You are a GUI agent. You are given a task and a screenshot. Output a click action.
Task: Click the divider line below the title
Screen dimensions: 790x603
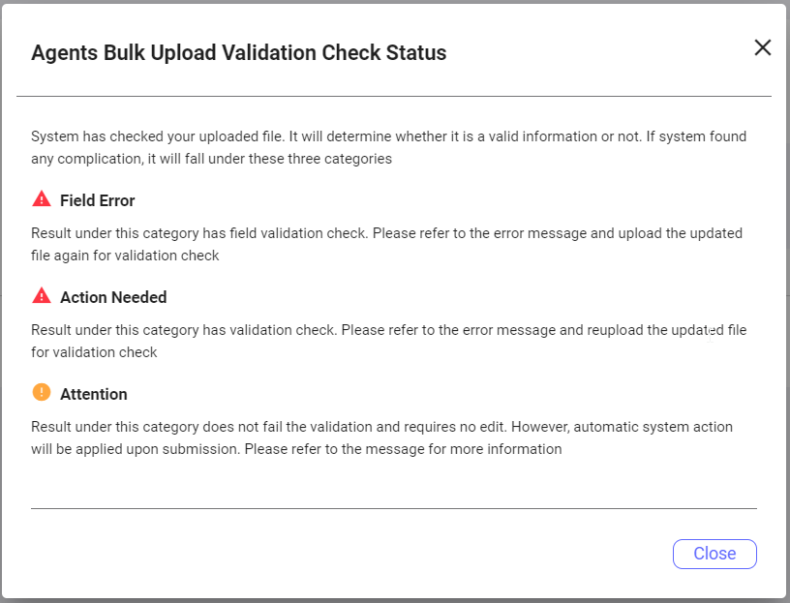point(394,96)
